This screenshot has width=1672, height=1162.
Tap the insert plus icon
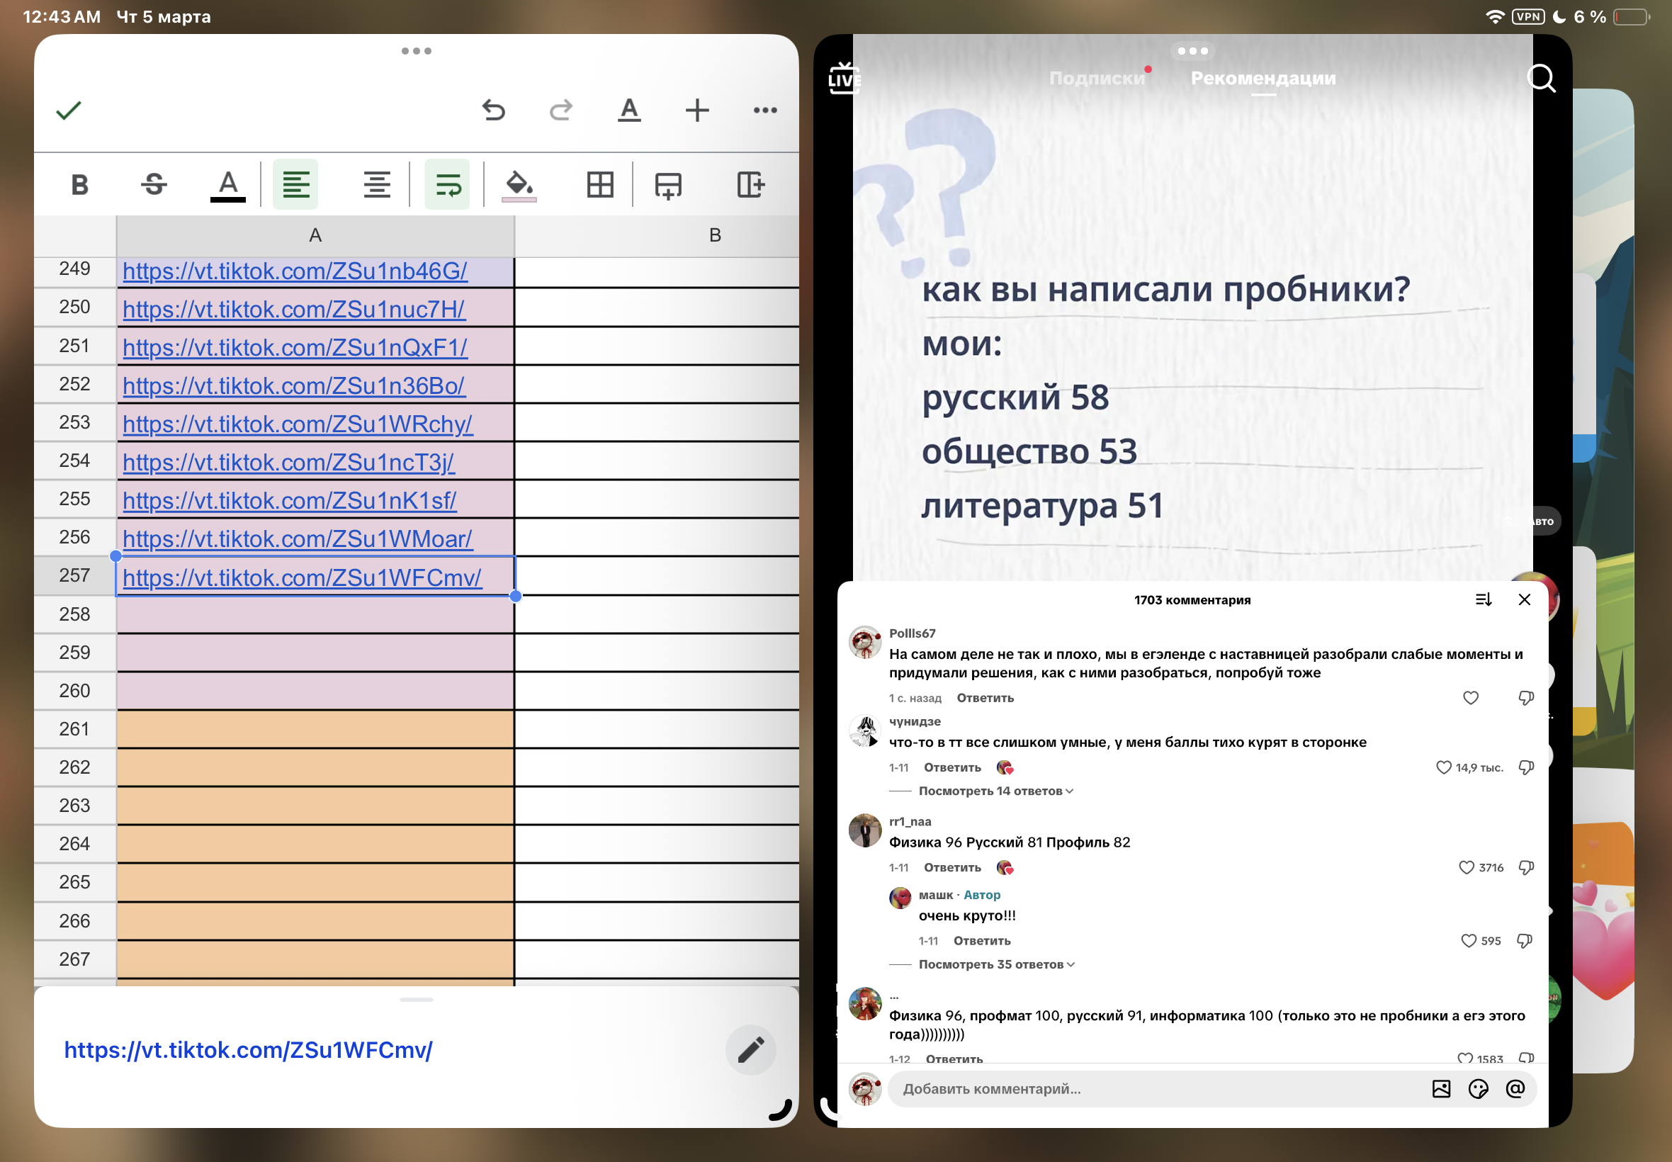pos(696,111)
